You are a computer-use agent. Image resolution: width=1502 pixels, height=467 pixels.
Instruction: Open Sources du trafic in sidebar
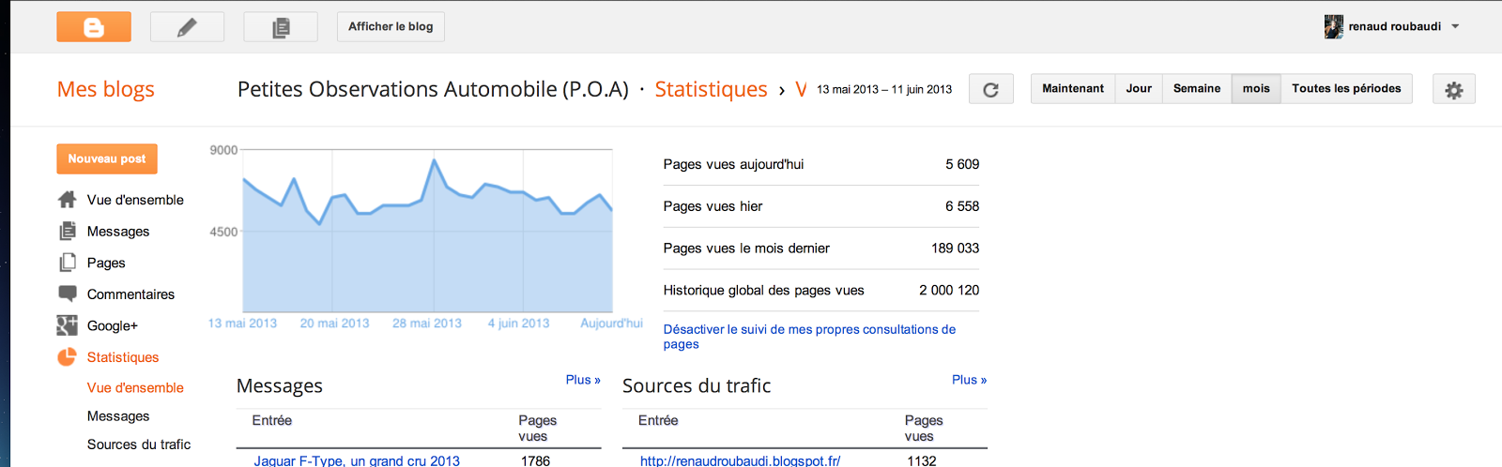pyautogui.click(x=139, y=444)
